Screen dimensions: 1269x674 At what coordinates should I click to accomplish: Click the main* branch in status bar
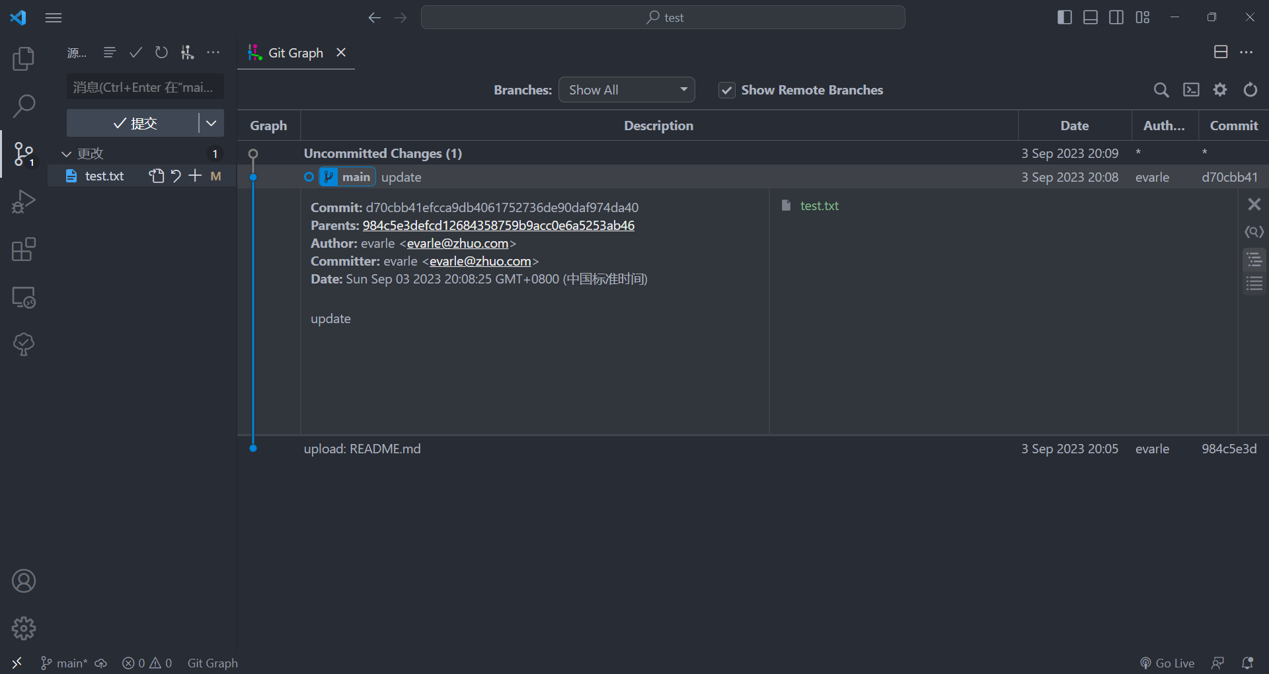[x=64, y=663]
